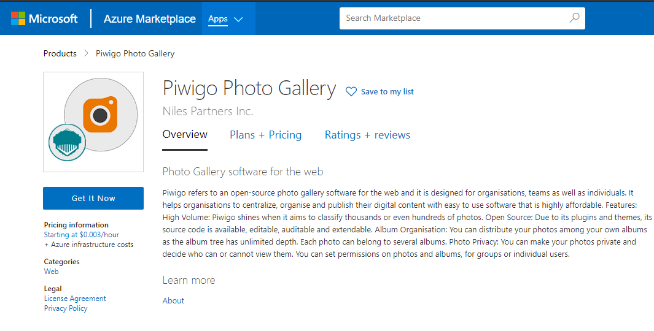
Task: Open the Plans + Pricing tab
Action: point(265,135)
